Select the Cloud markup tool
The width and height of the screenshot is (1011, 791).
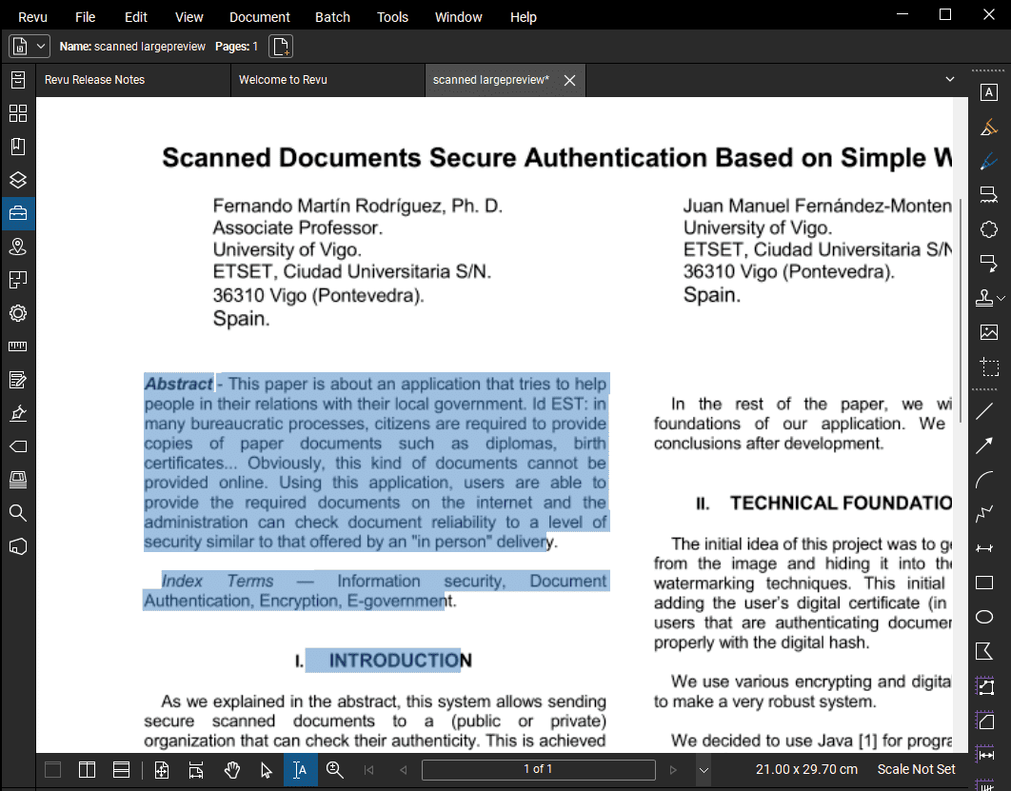(x=989, y=229)
